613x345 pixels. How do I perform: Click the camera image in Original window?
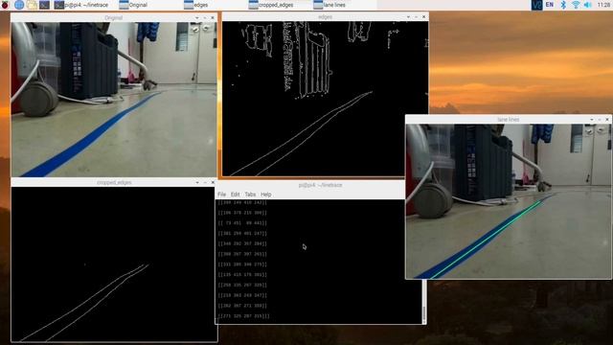click(114, 100)
